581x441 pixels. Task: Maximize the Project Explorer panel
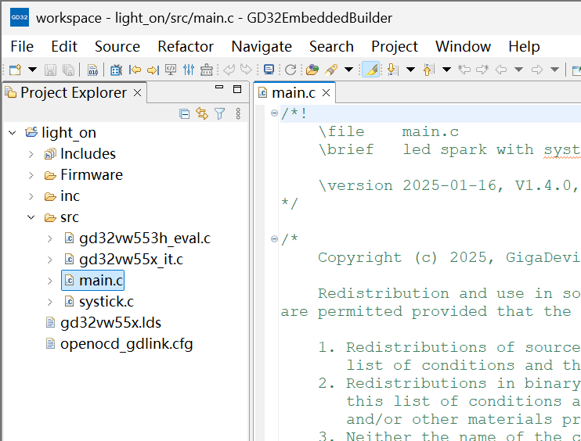pos(237,89)
